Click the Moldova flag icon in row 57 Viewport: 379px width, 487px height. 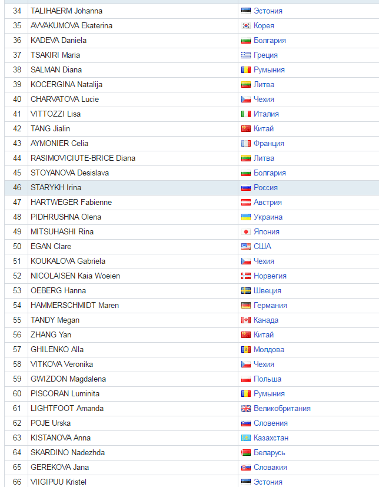[x=246, y=349]
